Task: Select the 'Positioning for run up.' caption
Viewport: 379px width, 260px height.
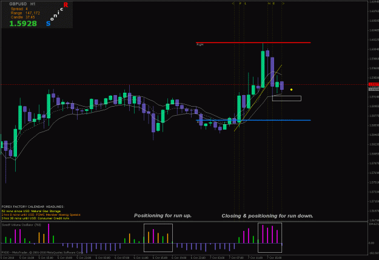Action: (163, 216)
